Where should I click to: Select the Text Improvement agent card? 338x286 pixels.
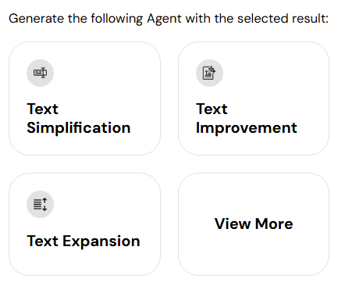click(x=254, y=98)
